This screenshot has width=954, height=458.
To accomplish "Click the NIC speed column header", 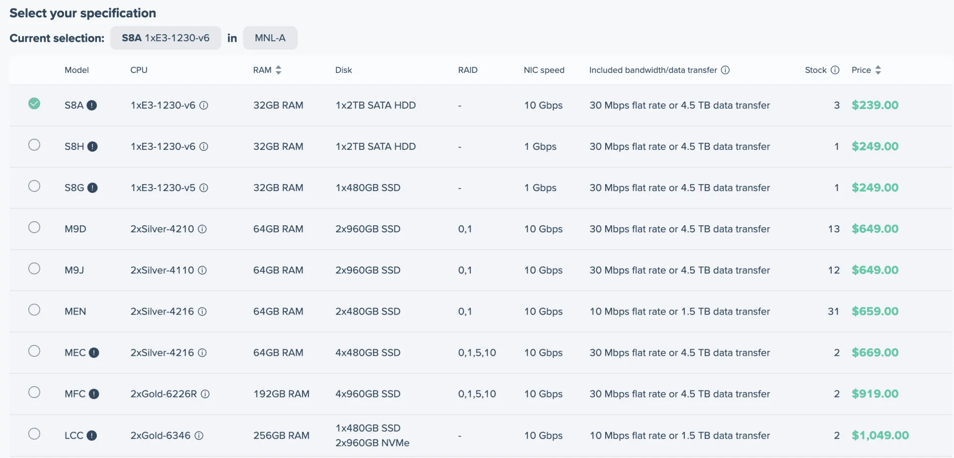I will [544, 70].
